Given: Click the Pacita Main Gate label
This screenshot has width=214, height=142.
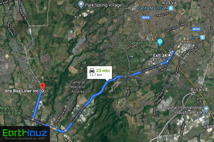Looking at the screenshot, I should tap(153, 8).
